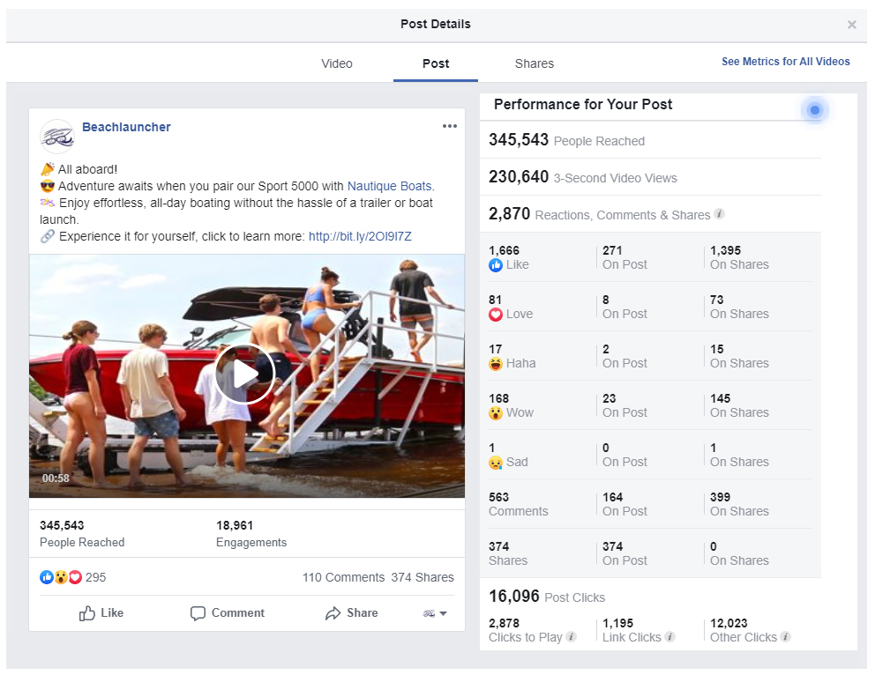Image resolution: width=875 pixels, height=675 pixels.
Task: Share the post using the Share button
Action: point(351,613)
